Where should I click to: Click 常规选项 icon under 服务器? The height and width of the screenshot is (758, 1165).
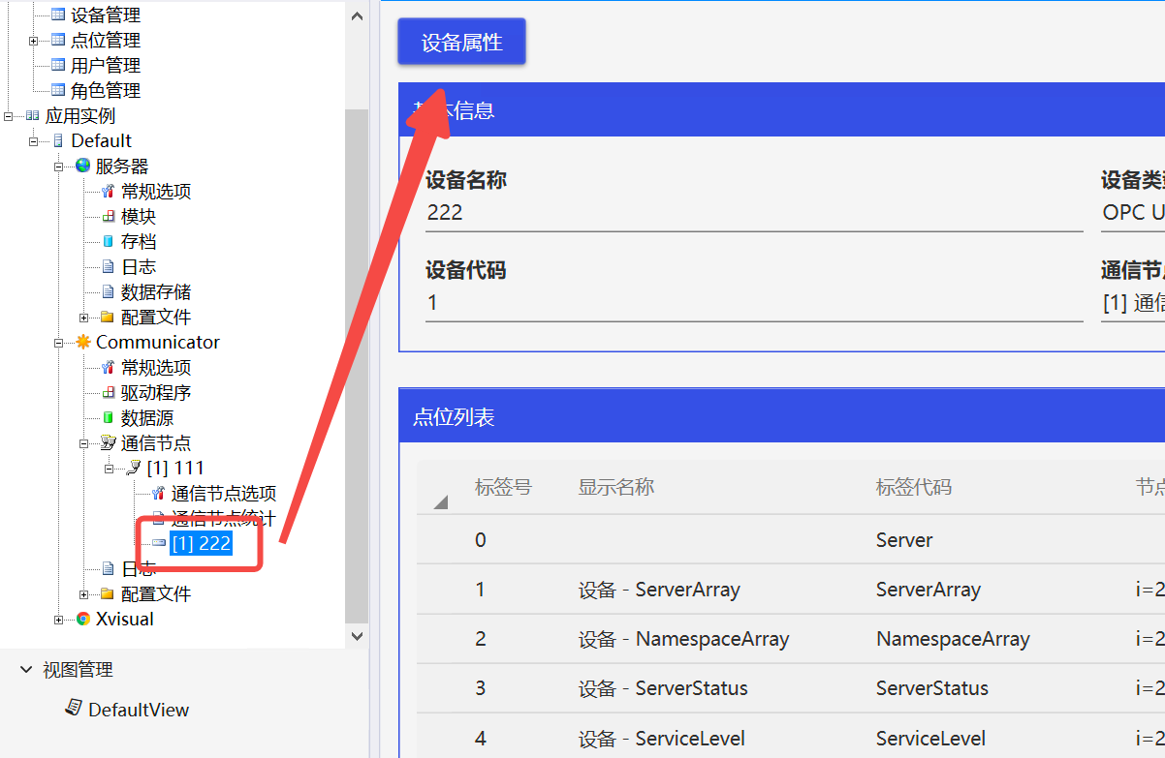point(109,191)
